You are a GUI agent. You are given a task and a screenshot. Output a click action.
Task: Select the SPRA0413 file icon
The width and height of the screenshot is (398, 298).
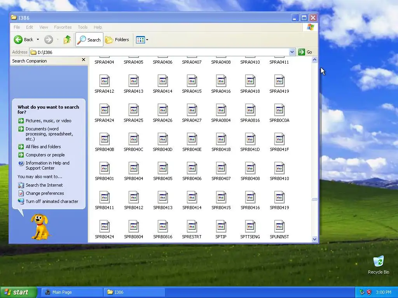pos(134,81)
